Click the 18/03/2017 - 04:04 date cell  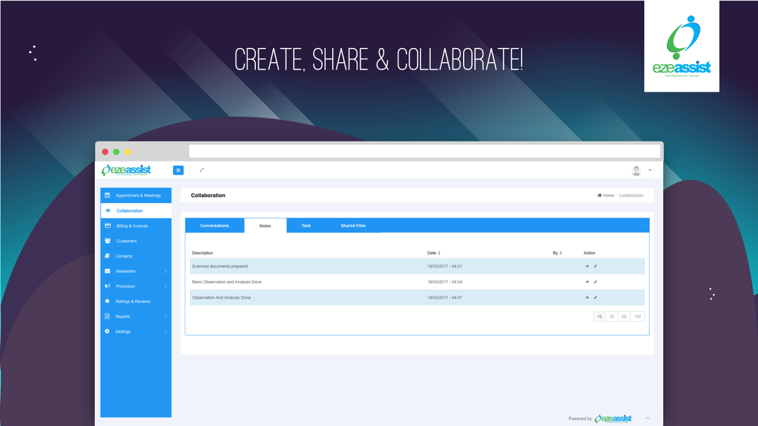click(445, 282)
